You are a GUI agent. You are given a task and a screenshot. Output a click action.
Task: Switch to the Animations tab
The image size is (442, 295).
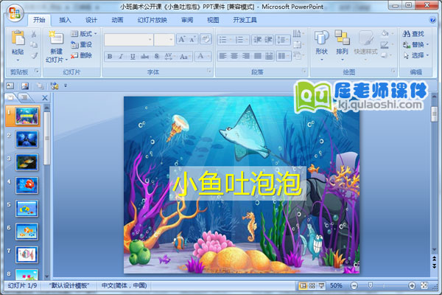pyautogui.click(x=117, y=20)
